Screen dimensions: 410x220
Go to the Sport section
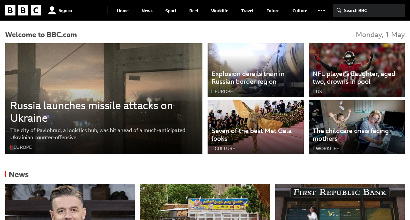coord(171,11)
